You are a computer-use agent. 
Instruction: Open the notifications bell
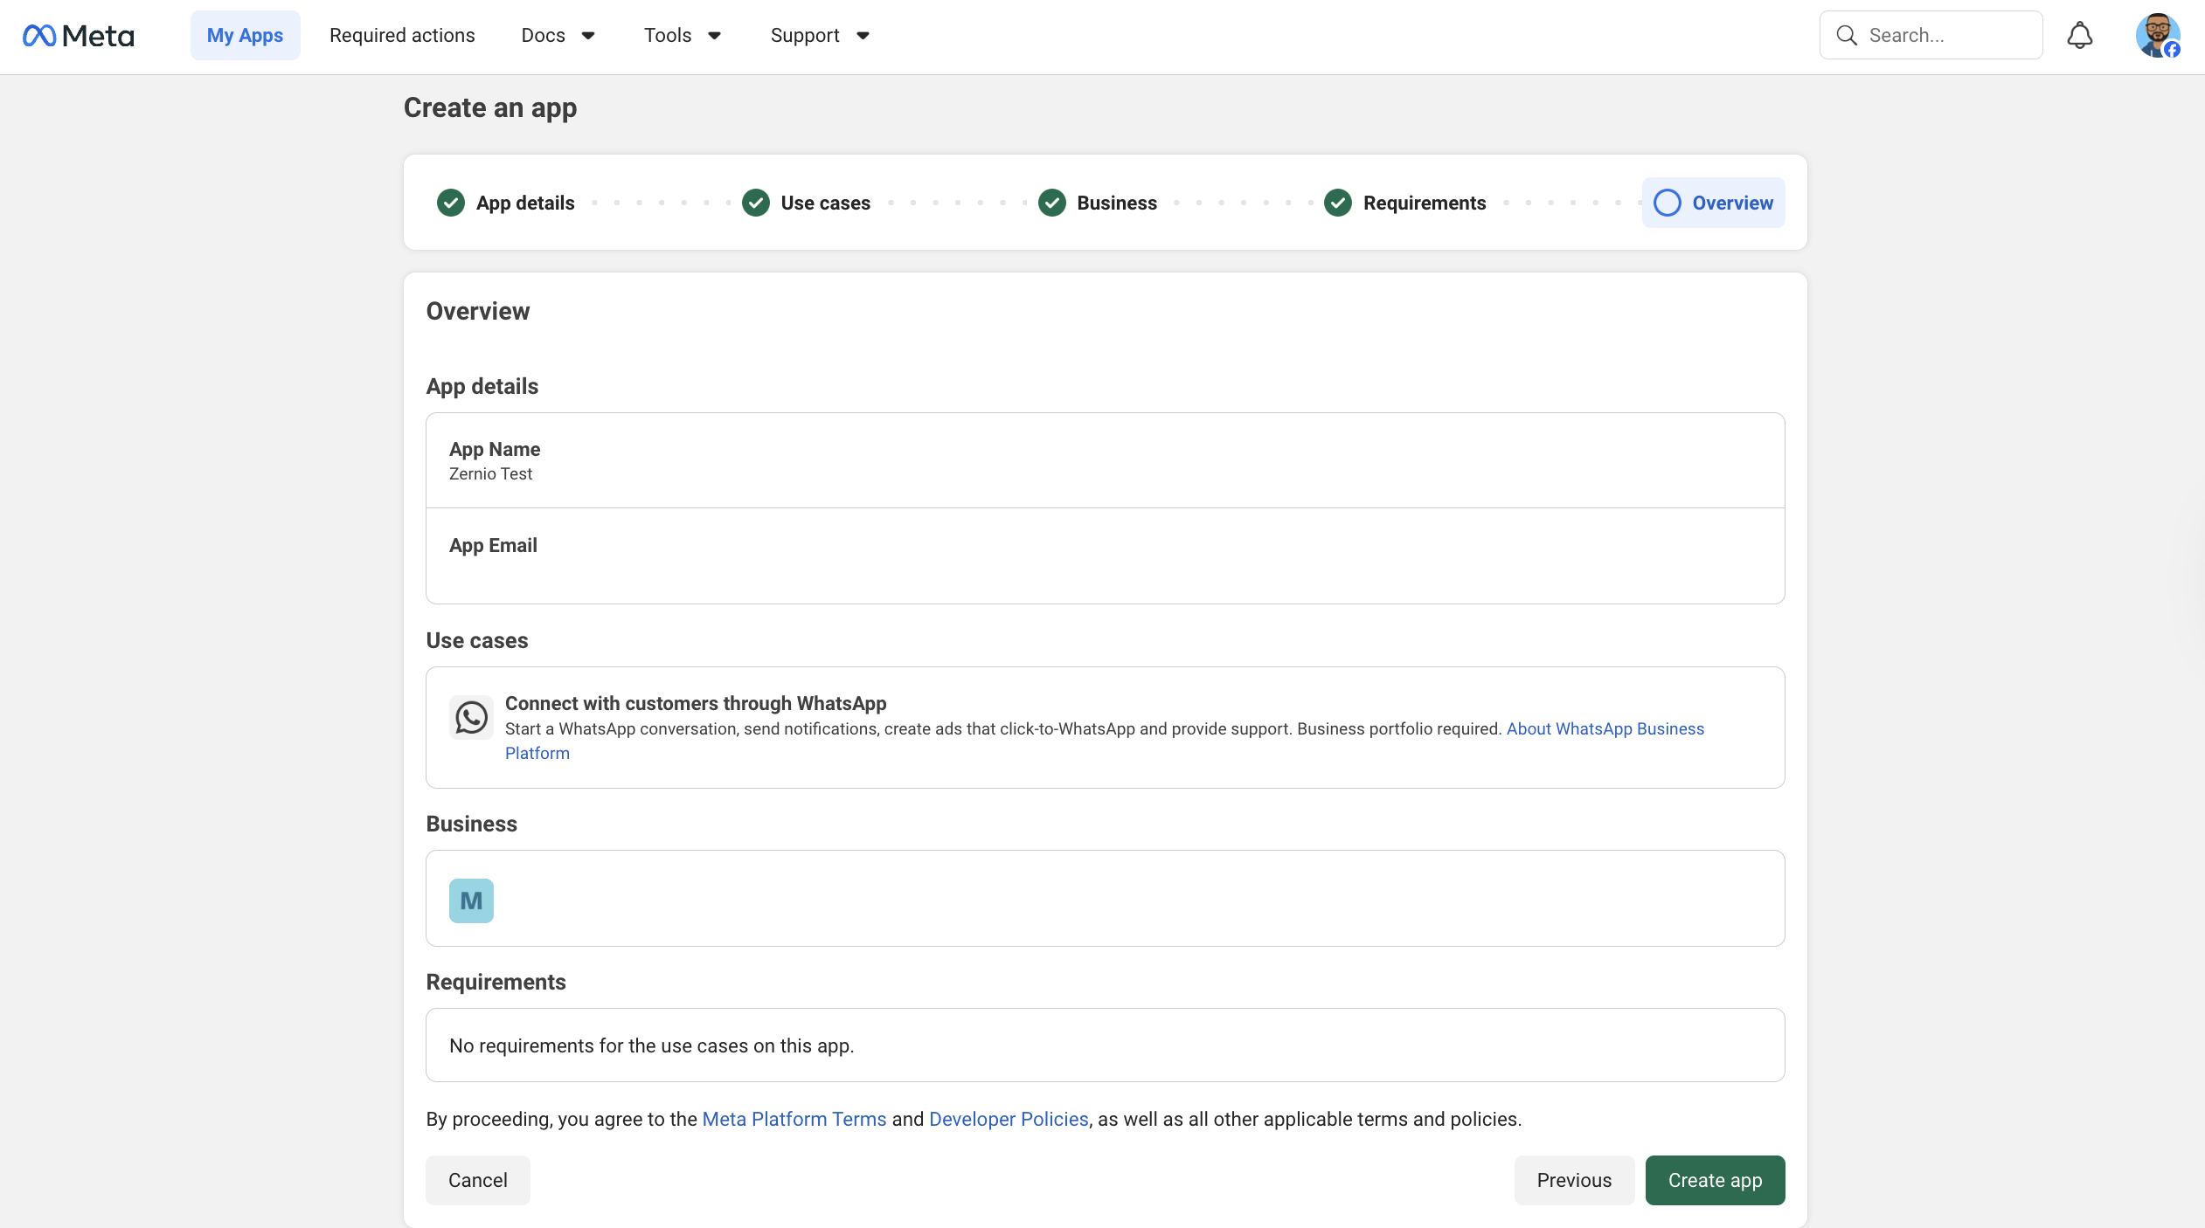2079,36
